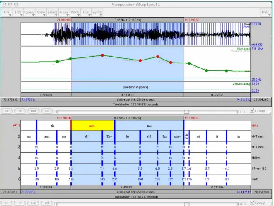The height and width of the screenshot is (206, 274).
Task: Select the highest red pitch point
Action: 102,55
